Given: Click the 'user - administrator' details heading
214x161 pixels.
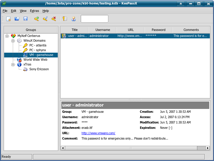Looking at the screenshot, I should [x=83, y=105].
